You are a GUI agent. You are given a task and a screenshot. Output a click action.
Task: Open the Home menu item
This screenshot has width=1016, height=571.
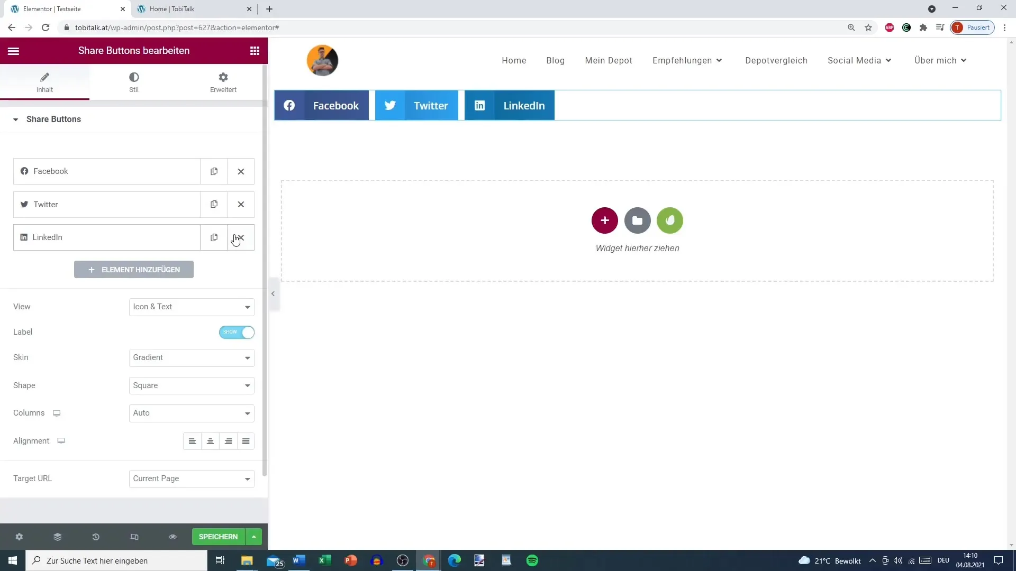[514, 61]
